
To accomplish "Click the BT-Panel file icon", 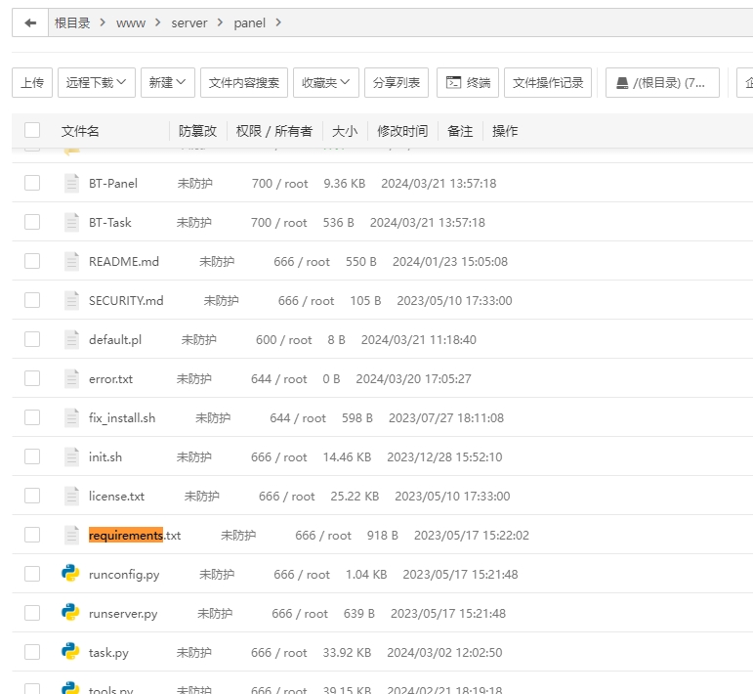I will [71, 183].
